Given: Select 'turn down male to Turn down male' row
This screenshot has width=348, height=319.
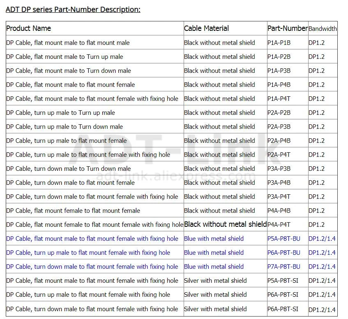Looking at the screenshot, I should click(x=172, y=168).
